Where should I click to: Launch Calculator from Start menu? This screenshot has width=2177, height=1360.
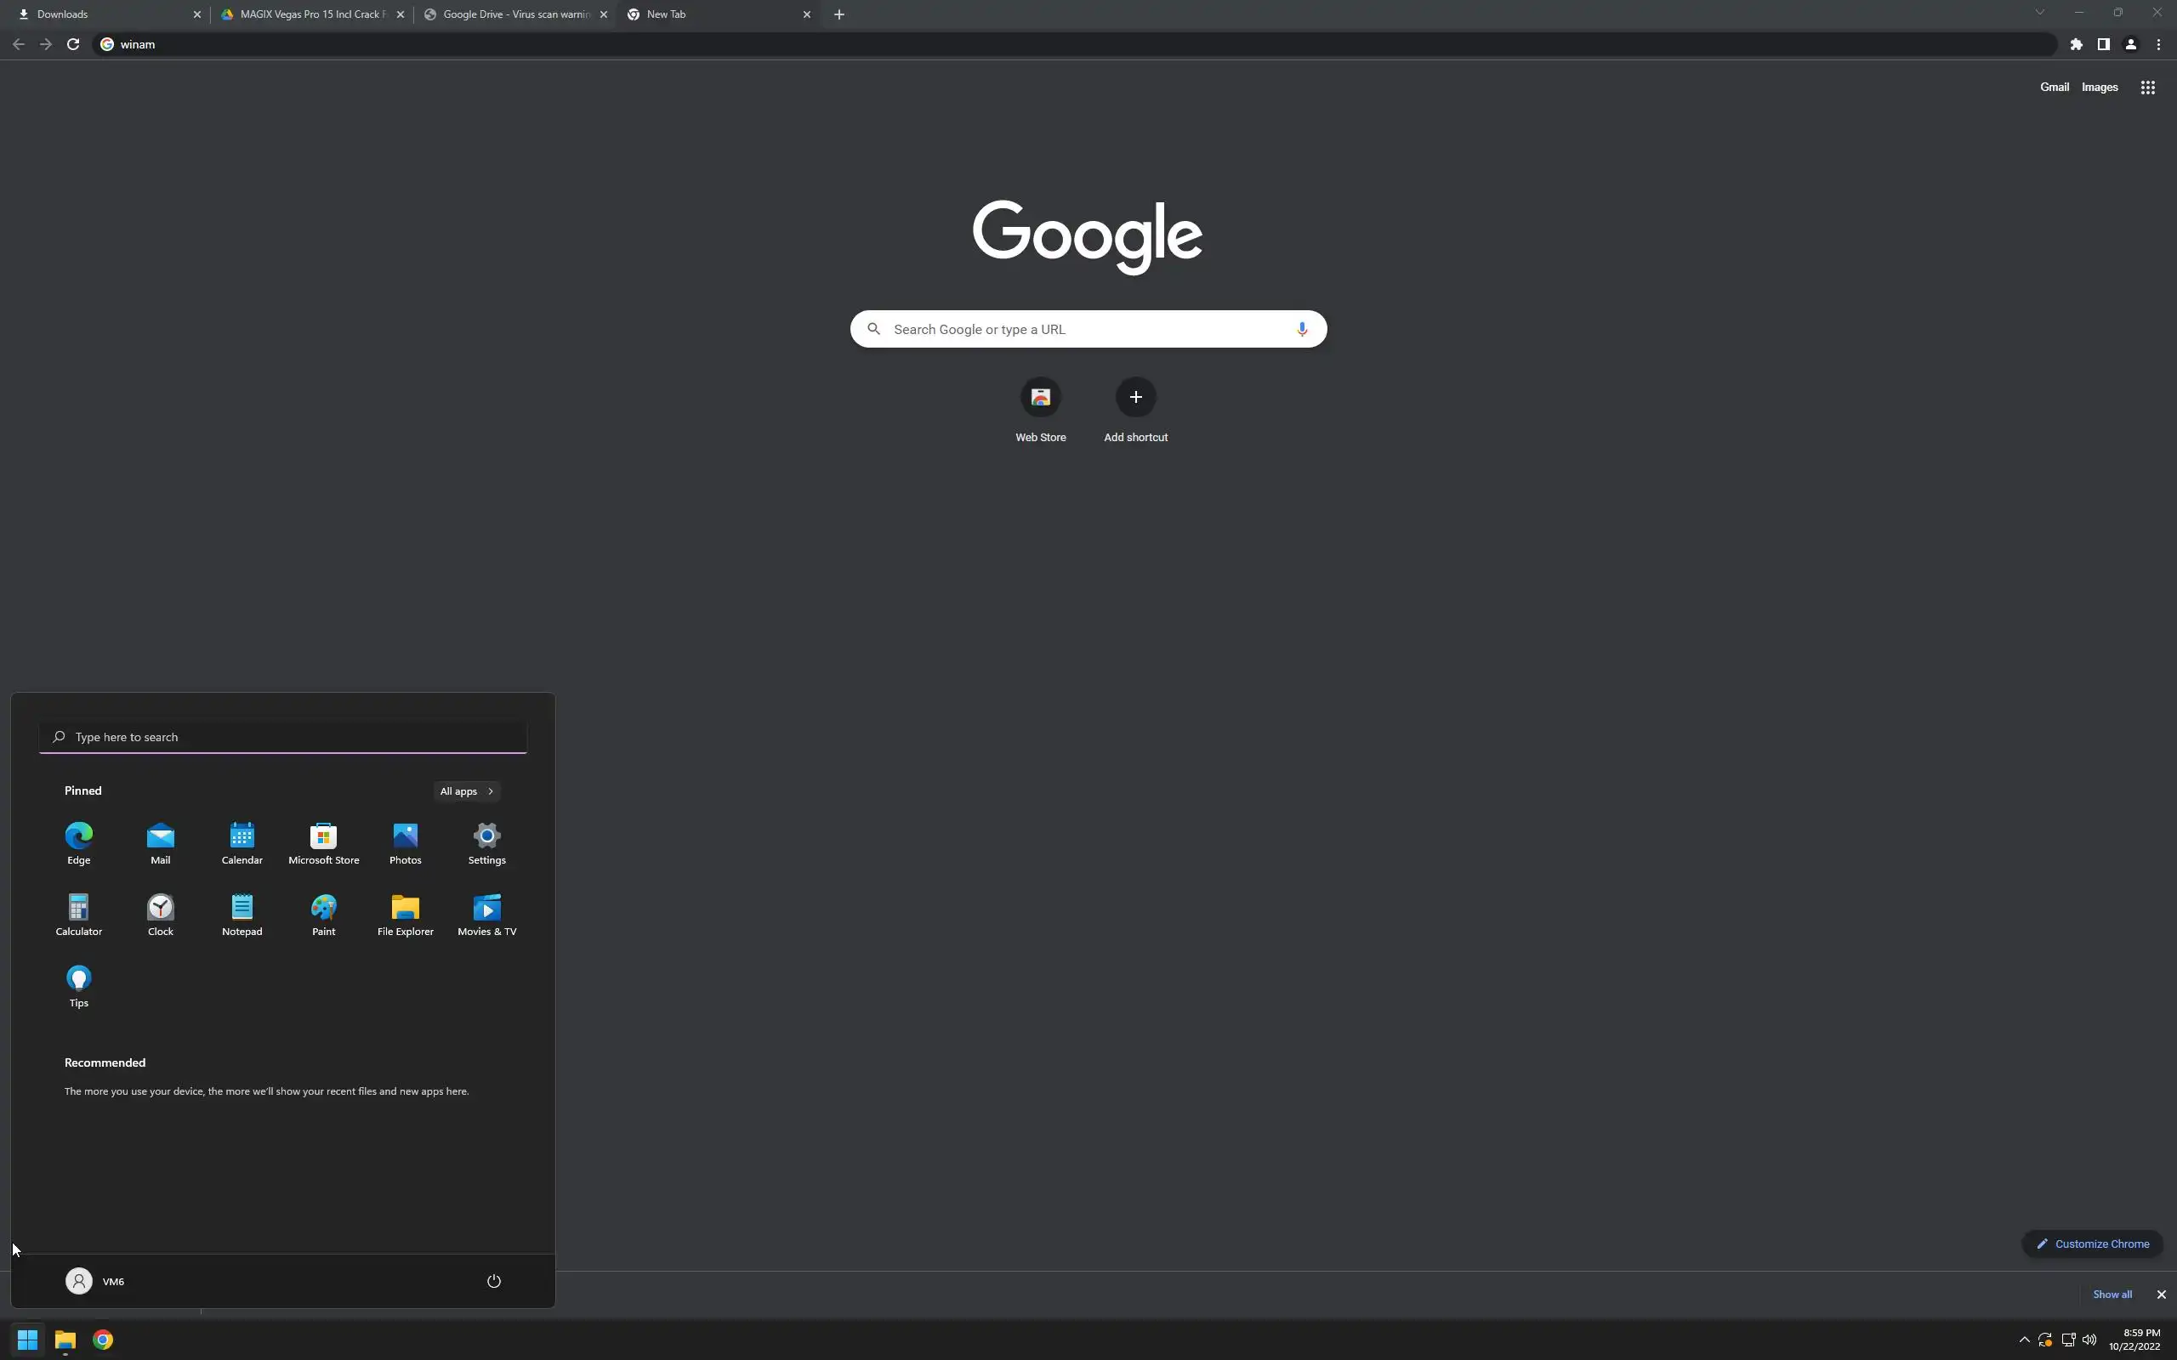click(x=78, y=913)
